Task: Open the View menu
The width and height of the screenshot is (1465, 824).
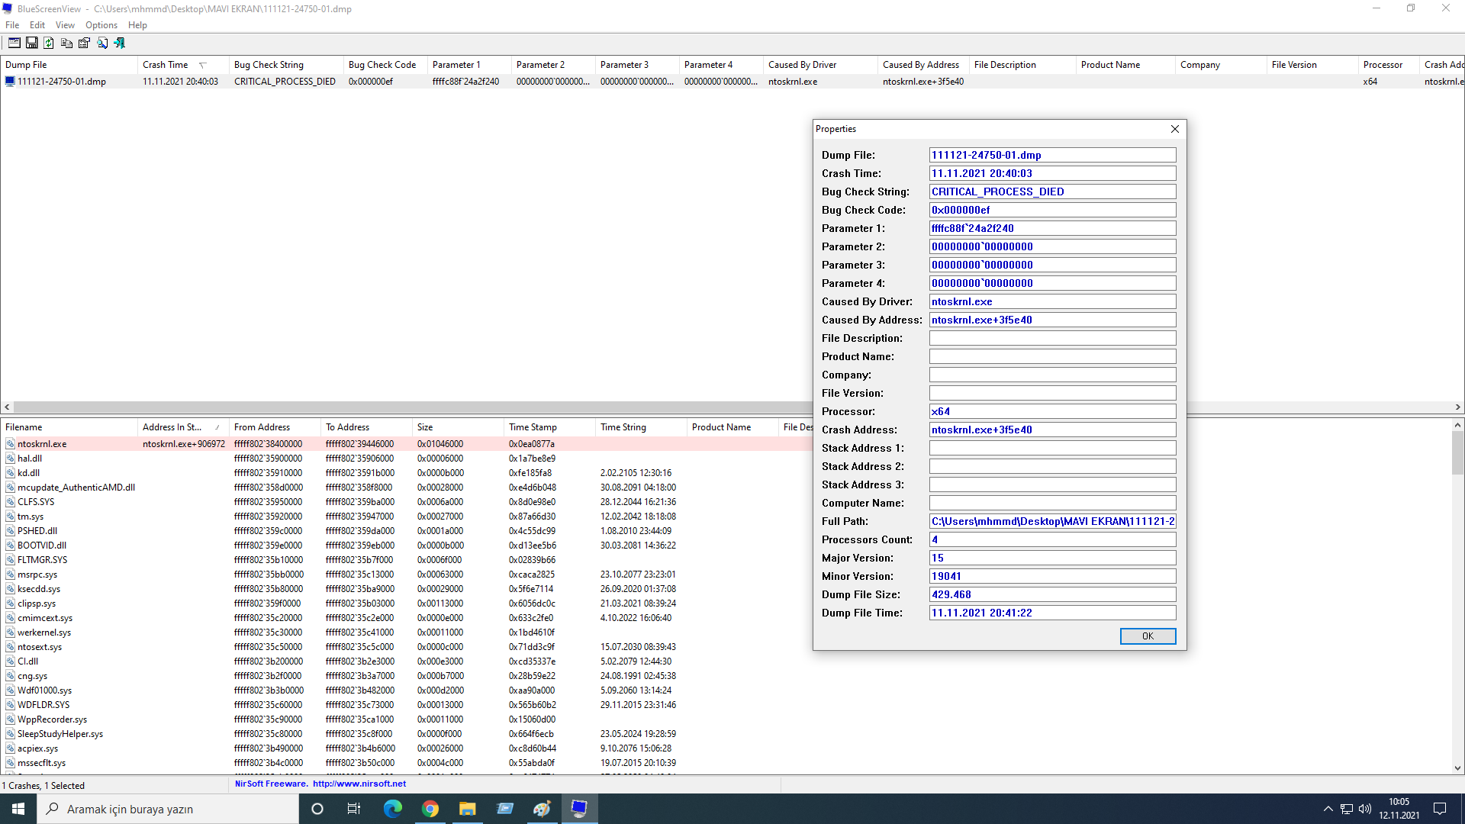Action: click(65, 25)
